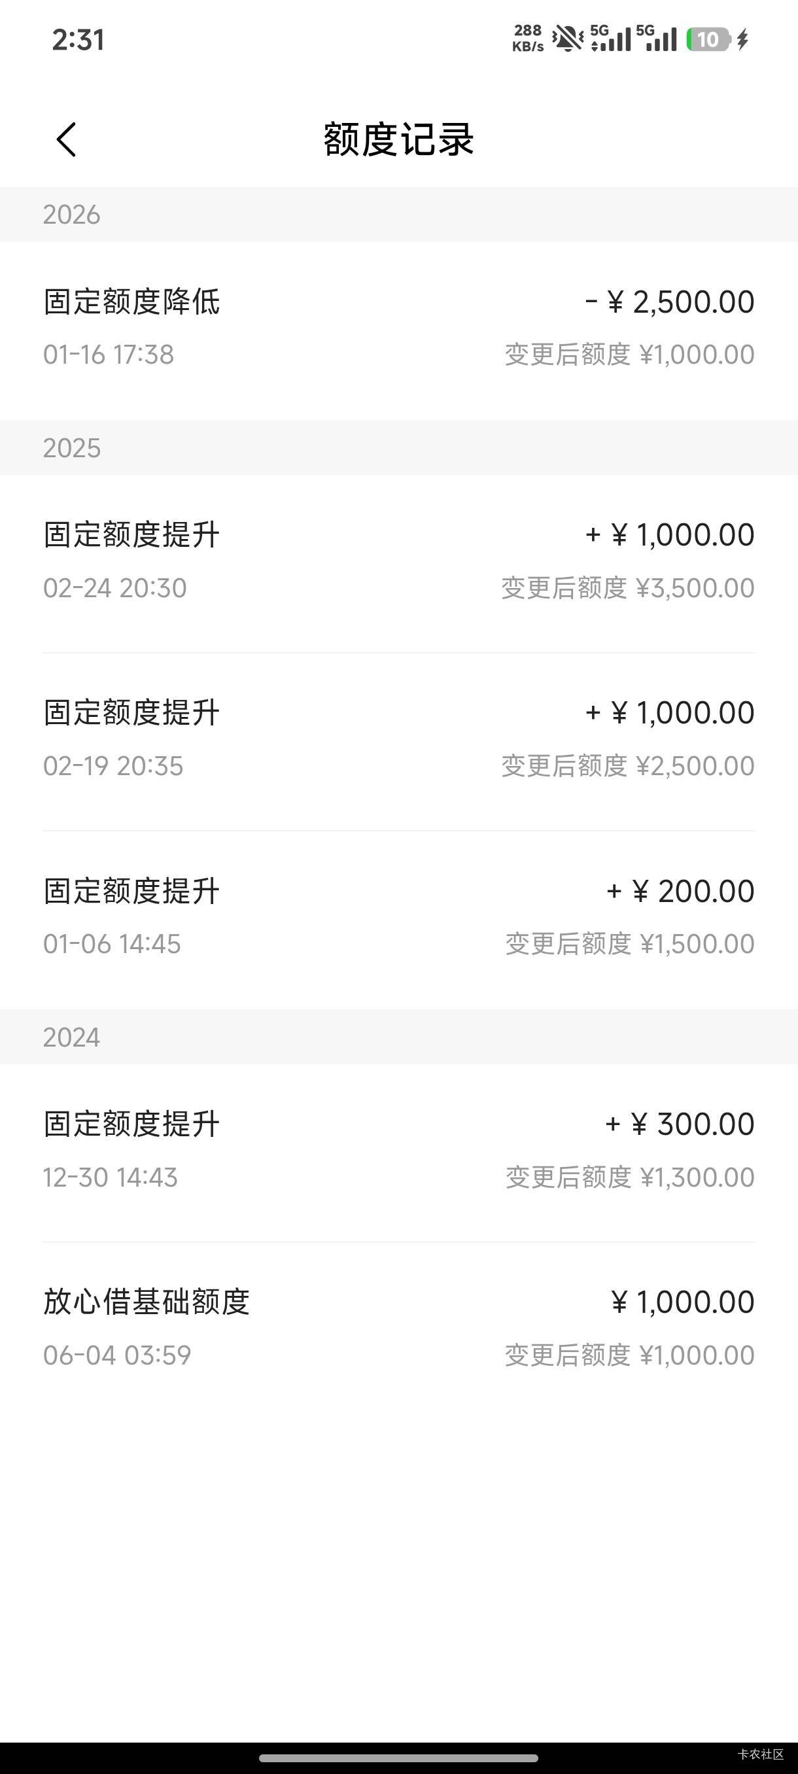The width and height of the screenshot is (798, 1774).
Task: Tap the 2:31 status bar clock
Action: point(78,40)
